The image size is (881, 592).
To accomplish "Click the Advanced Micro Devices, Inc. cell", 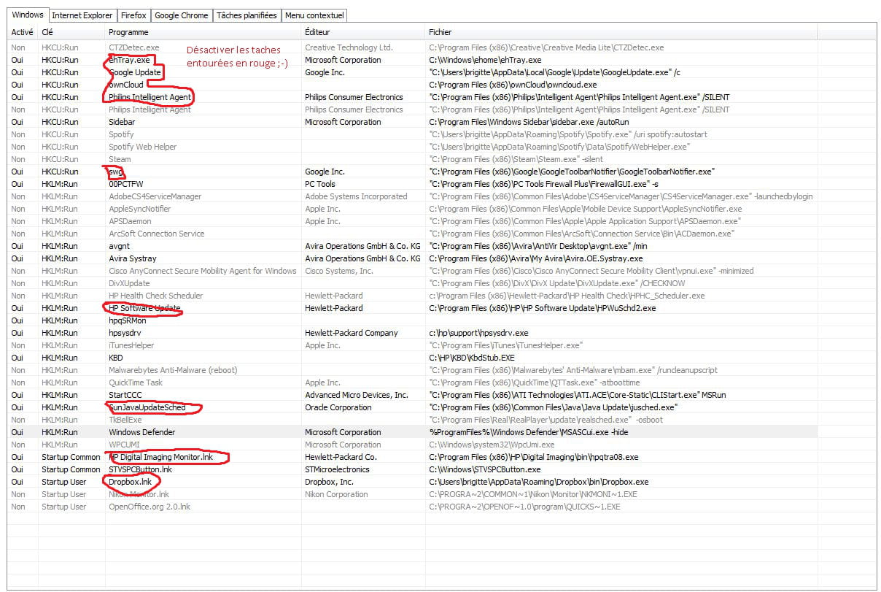I will coord(357,395).
